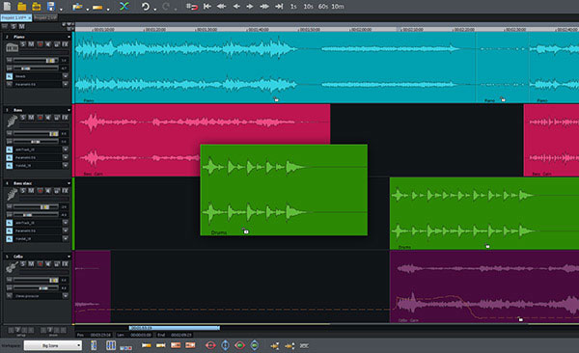The height and width of the screenshot is (353, 579).
Task: Click the Cello instrument icon
Action: tap(12, 267)
